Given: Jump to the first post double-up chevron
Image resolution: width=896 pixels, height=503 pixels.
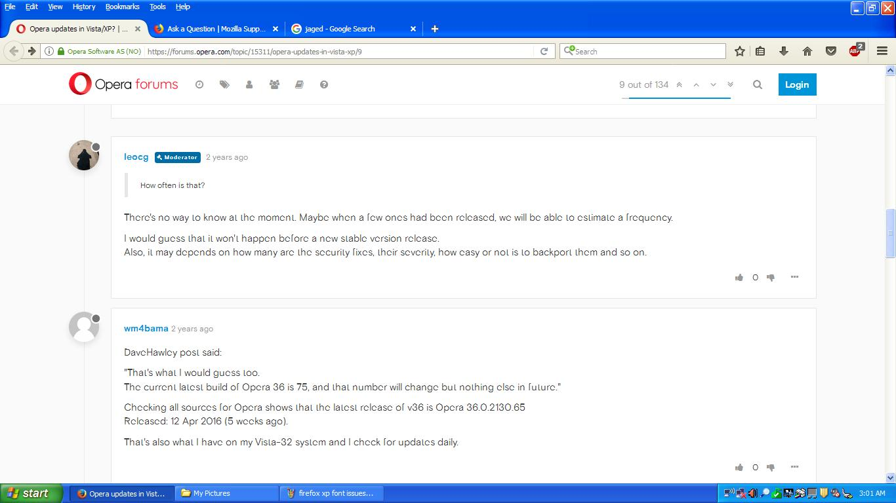Looking at the screenshot, I should (679, 84).
